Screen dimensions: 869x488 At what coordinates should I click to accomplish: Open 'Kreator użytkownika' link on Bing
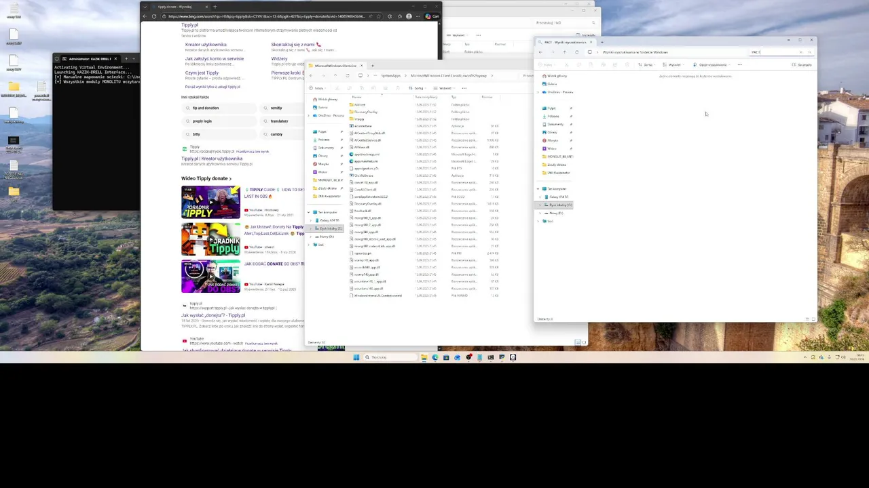(206, 45)
